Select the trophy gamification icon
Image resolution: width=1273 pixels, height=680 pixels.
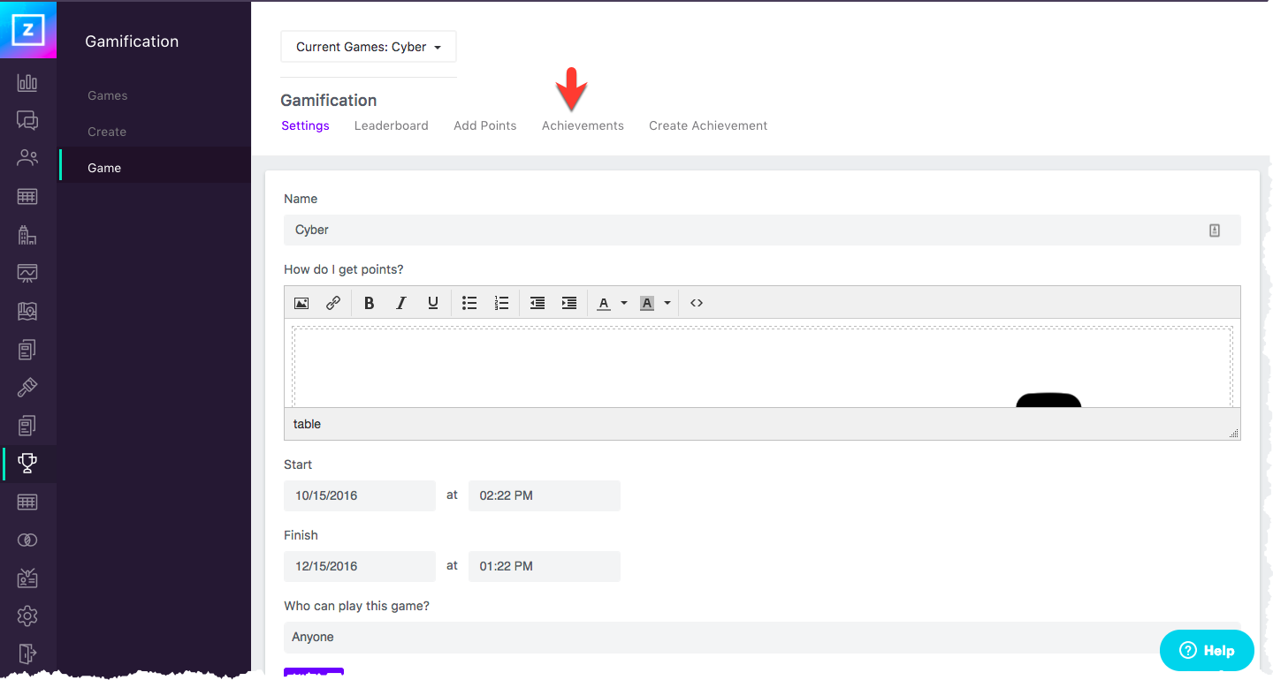pyautogui.click(x=27, y=463)
